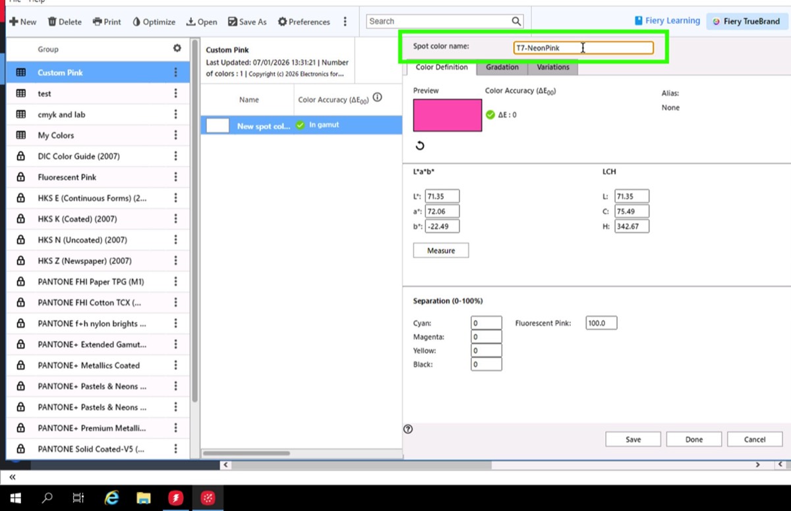Open the toolbar's three-dot overflow menu
The width and height of the screenshot is (791, 511).
[345, 22]
